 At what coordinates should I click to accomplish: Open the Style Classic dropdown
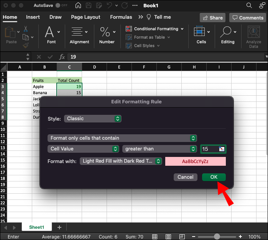tap(92, 119)
